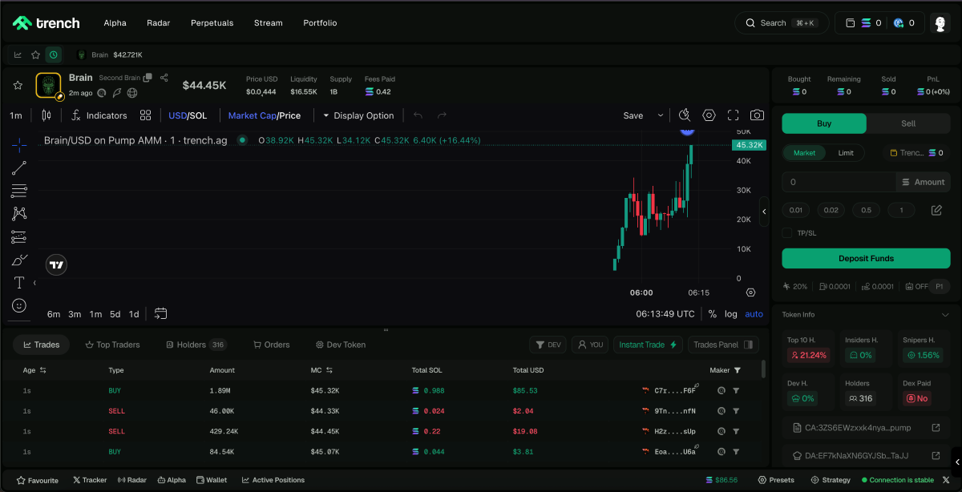Select the chart patterns tool

[x=19, y=213]
